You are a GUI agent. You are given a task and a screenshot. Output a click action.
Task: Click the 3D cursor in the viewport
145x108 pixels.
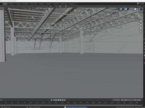pos(50,53)
